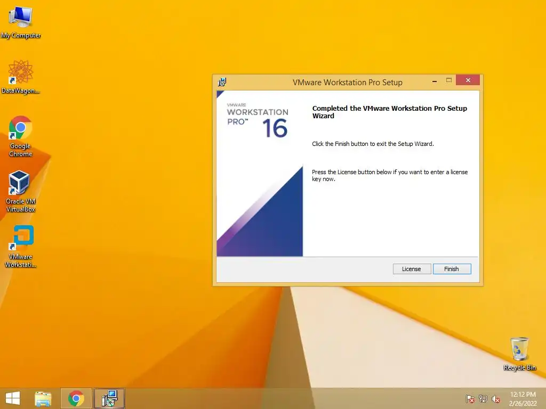Select Google Chrome desktop shortcut
Viewport: 546px width, 409px height.
(21, 136)
